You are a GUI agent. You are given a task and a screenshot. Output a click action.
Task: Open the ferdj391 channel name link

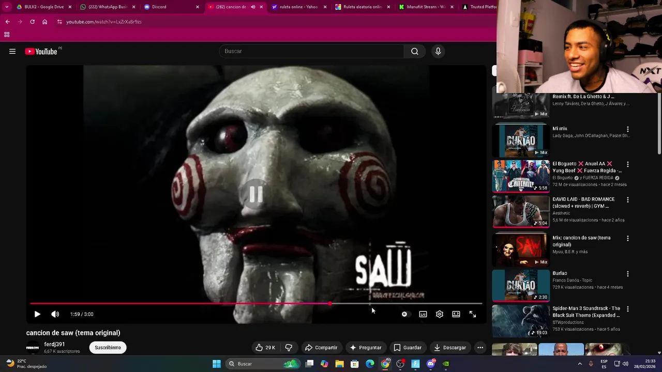[54, 344]
